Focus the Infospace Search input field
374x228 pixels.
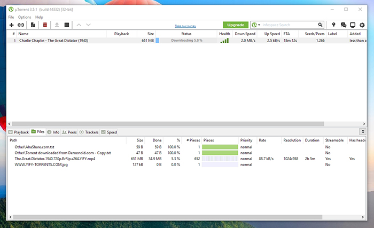(x=289, y=25)
